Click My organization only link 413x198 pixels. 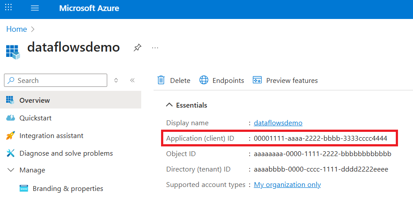[287, 185]
